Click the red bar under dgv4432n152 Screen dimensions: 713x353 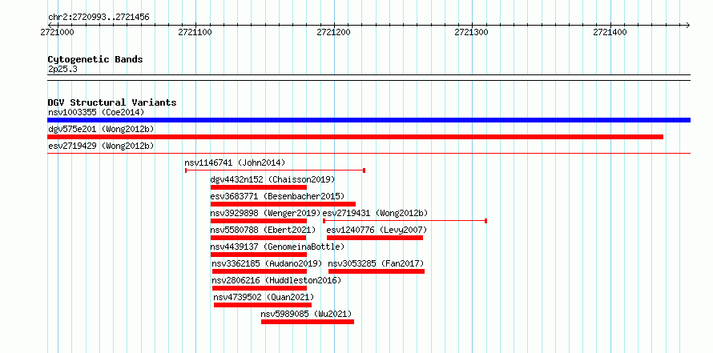pyautogui.click(x=258, y=187)
